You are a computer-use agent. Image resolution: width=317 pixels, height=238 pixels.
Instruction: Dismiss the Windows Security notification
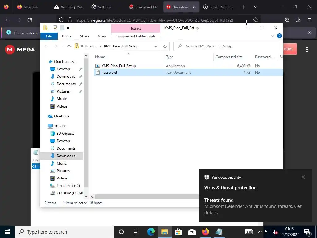tap(303, 177)
